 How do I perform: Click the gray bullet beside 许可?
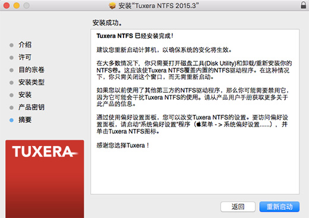tap(11, 58)
